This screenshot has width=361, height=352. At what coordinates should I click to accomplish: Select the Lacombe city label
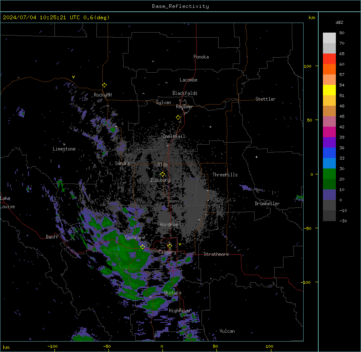(x=188, y=80)
